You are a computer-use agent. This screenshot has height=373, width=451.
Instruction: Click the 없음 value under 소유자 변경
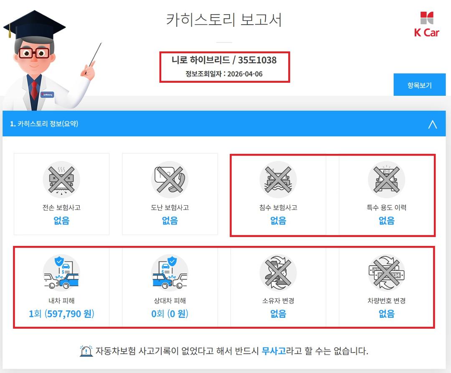tap(278, 313)
